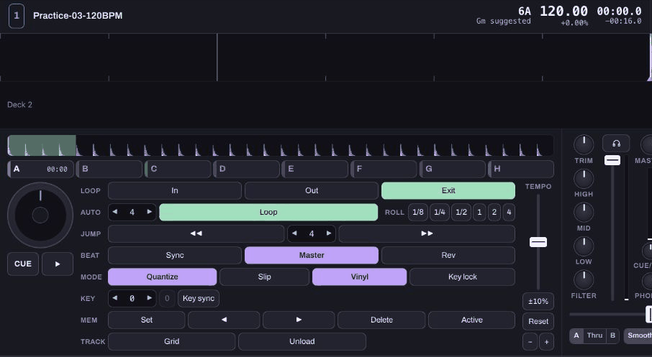This screenshot has width=652, height=357.
Task: Click the jog wheel platter
Action: 40,215
